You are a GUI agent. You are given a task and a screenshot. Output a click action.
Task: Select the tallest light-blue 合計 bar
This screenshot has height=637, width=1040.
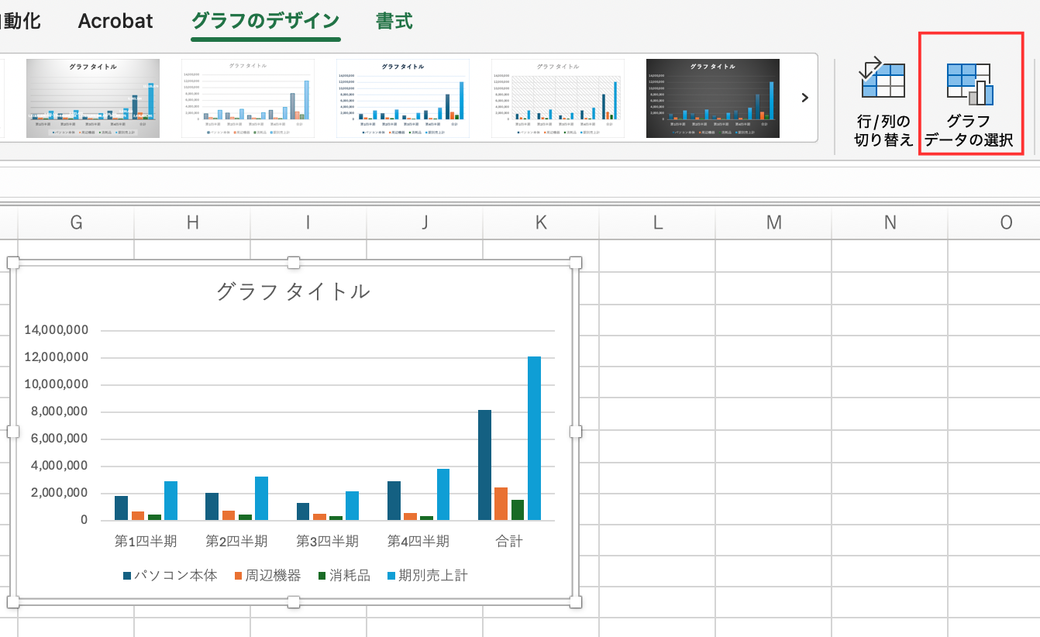coord(534,438)
